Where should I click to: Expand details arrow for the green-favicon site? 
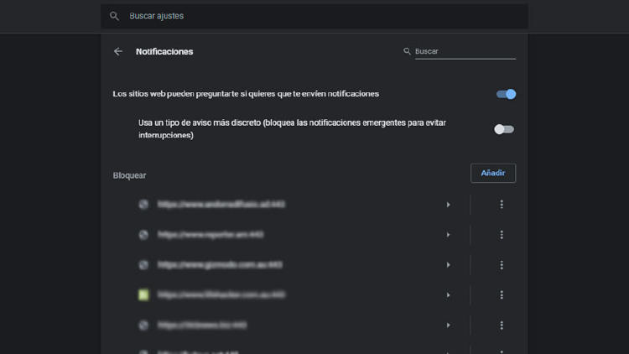449,295
